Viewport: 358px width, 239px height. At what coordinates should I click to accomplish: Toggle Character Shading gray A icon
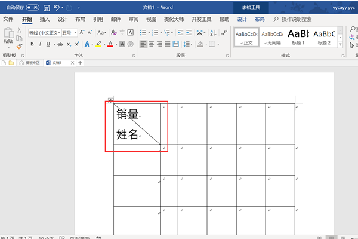[122, 44]
